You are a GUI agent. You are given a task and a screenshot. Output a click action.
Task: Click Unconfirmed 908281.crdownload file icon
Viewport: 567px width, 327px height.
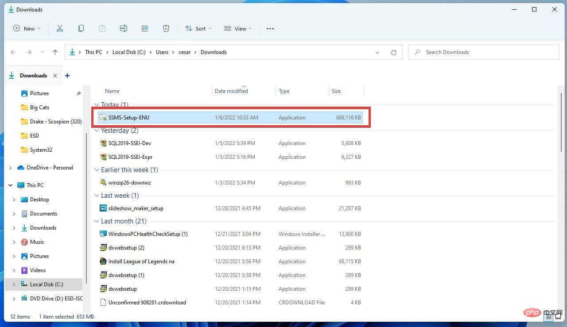(x=103, y=303)
